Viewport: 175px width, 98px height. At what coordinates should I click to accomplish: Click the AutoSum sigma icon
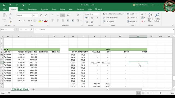(x=142, y=14)
